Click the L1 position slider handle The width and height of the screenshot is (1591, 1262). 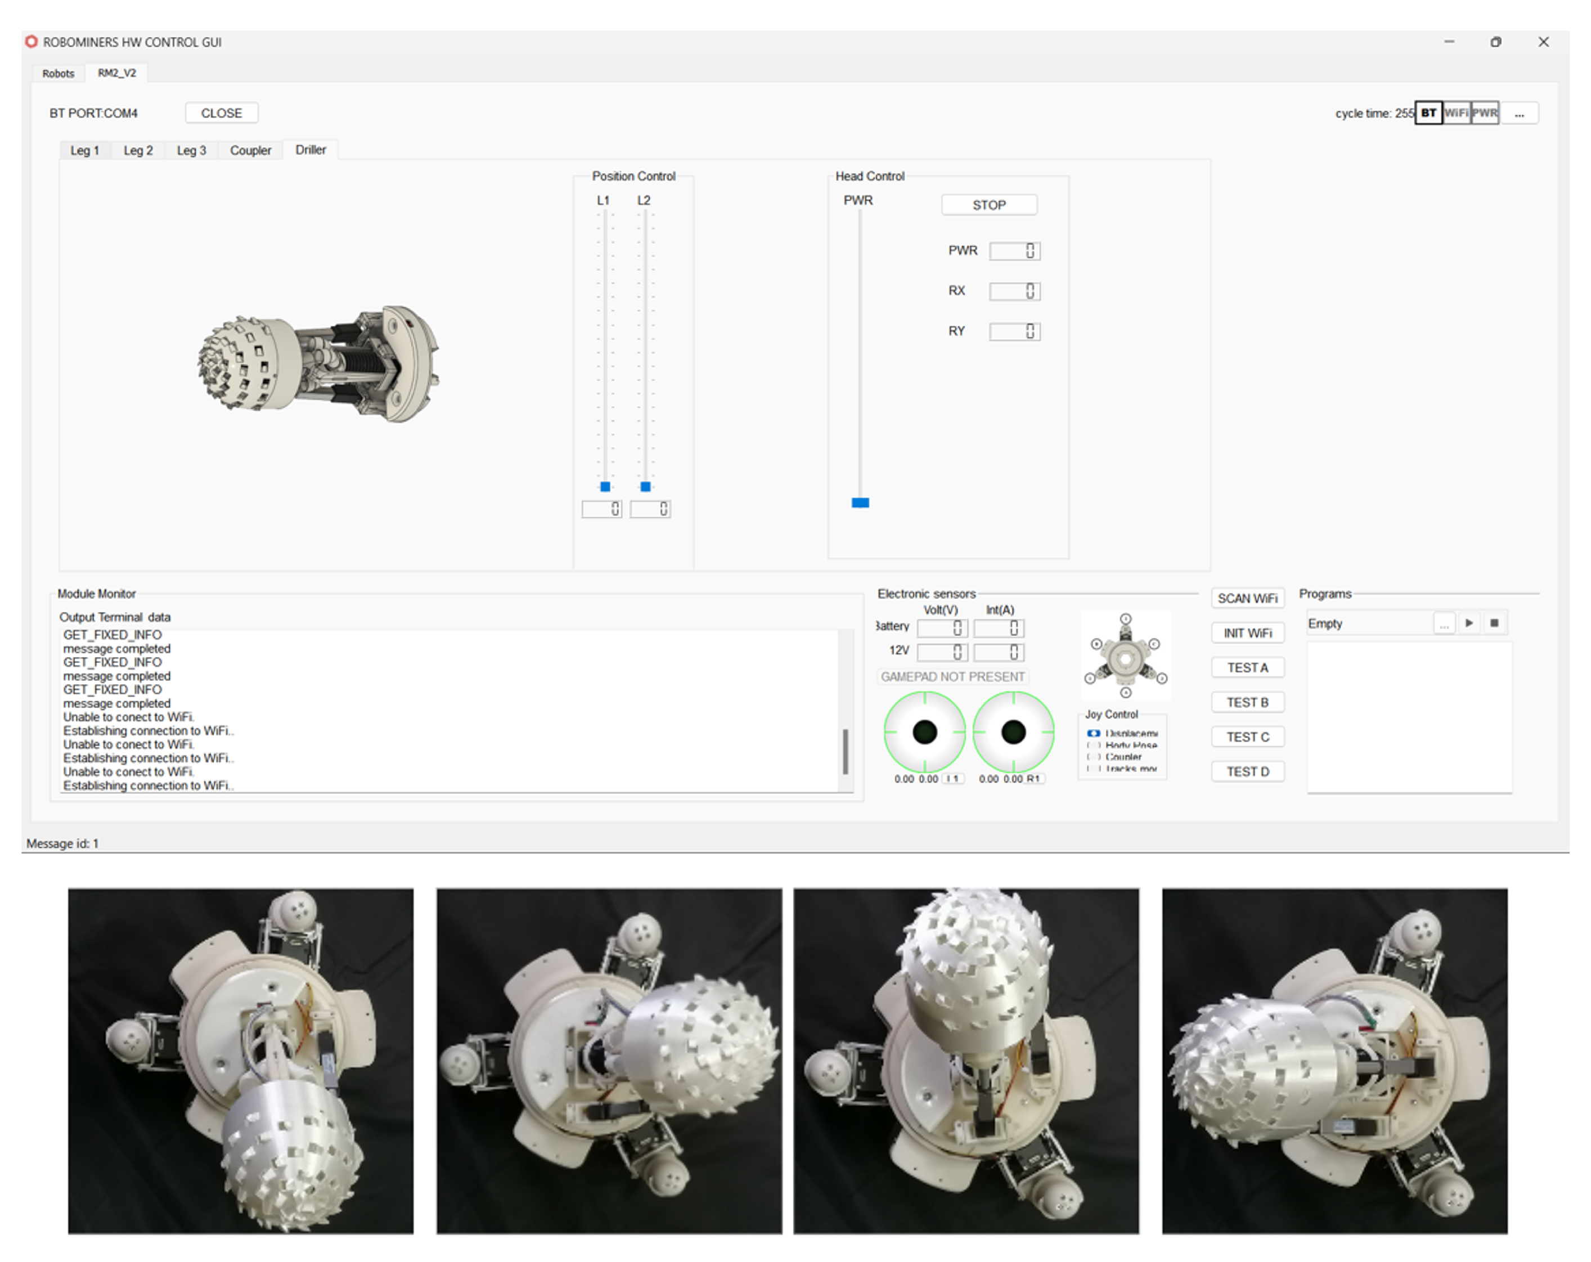click(x=605, y=486)
